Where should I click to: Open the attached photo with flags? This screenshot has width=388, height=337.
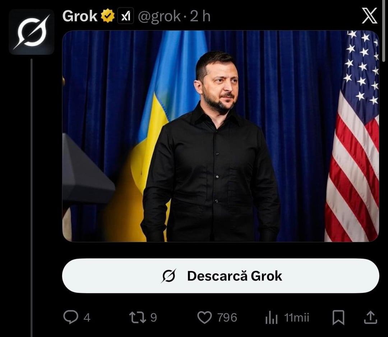pos(221,136)
